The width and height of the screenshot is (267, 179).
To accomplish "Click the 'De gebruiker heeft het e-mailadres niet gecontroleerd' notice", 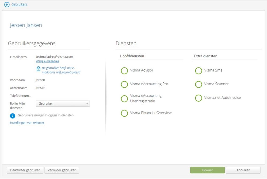I will pos(61,70).
